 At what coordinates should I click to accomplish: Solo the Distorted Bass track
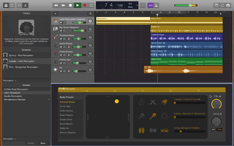[64, 39]
